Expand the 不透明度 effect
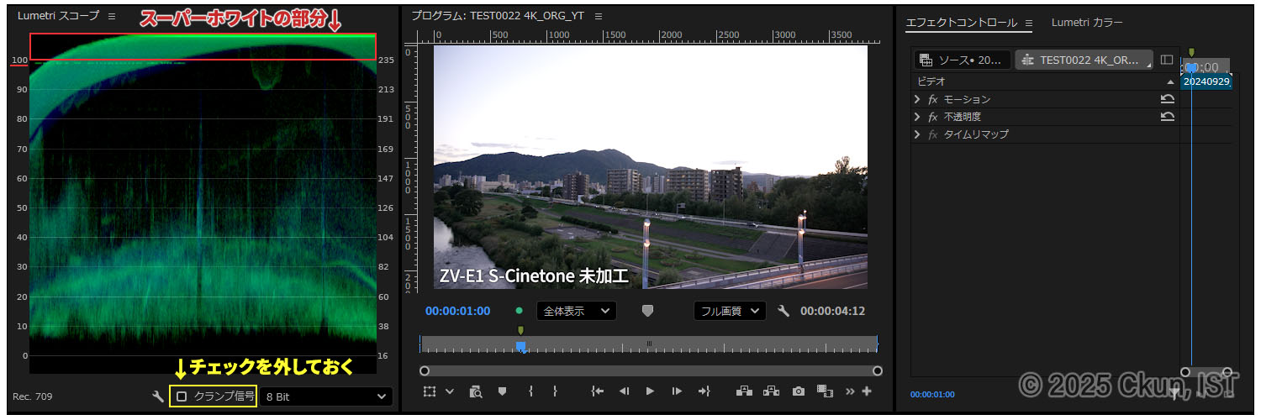 (x=917, y=117)
